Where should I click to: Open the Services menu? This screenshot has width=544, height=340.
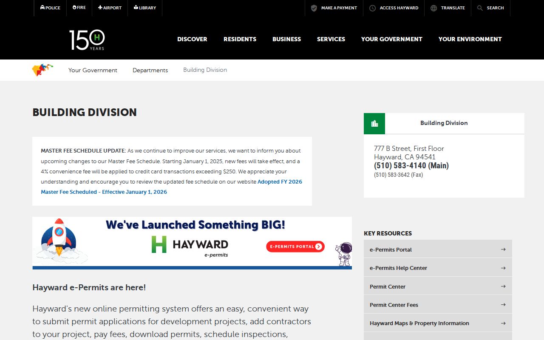(x=331, y=39)
